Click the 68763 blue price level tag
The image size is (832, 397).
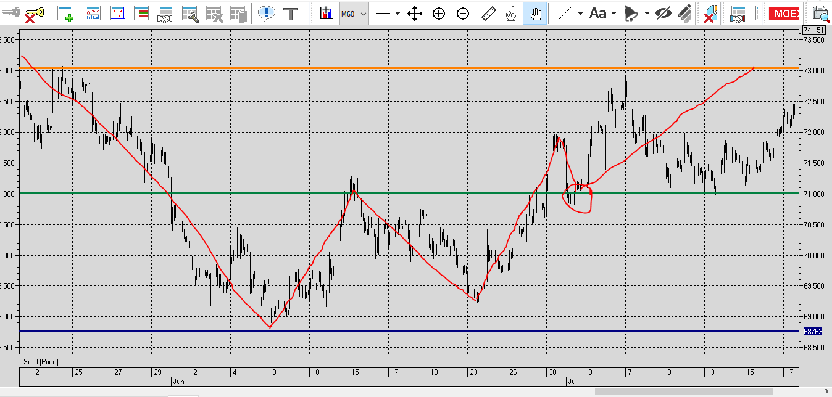point(813,331)
